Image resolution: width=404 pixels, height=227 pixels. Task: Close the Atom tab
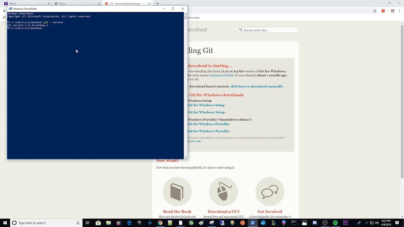point(99,3)
